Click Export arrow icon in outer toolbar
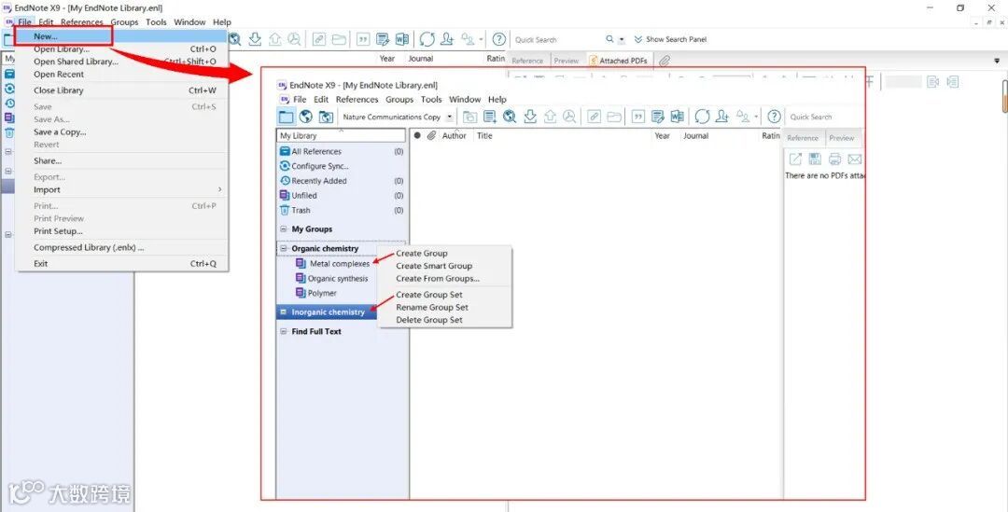The height and width of the screenshot is (512, 1008). pos(275,39)
